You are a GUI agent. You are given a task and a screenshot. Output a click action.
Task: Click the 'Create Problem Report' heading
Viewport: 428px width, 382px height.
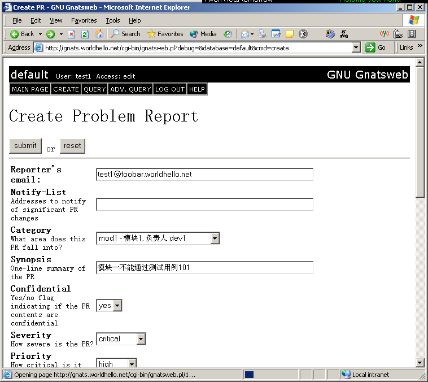point(103,116)
